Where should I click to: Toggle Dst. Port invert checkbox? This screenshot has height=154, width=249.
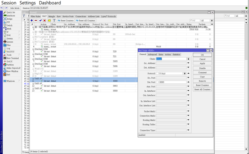pos(157,82)
